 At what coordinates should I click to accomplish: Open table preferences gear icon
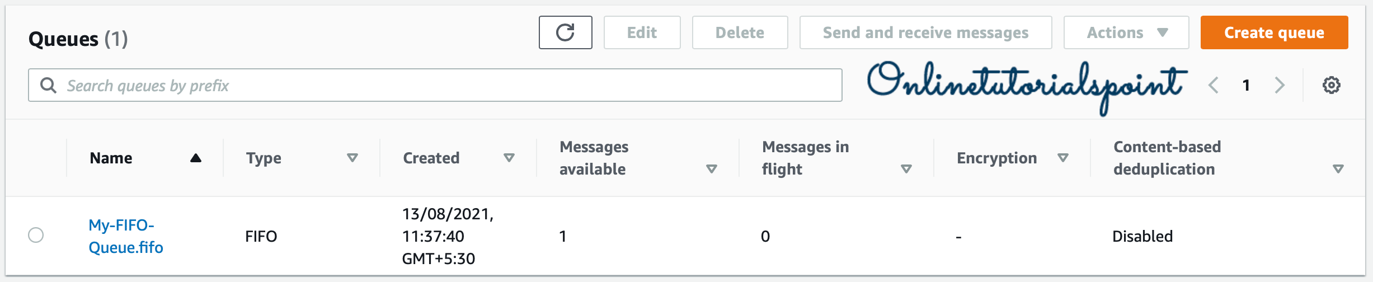(x=1331, y=86)
